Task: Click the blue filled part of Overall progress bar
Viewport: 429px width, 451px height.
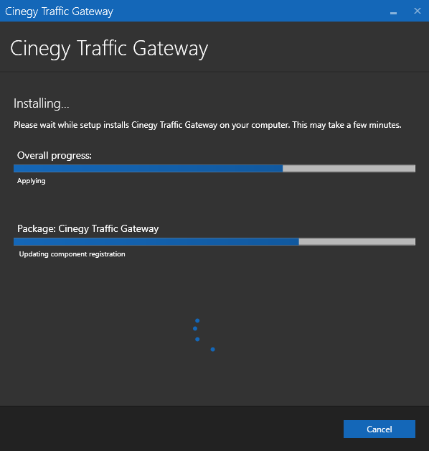Action: (x=148, y=168)
